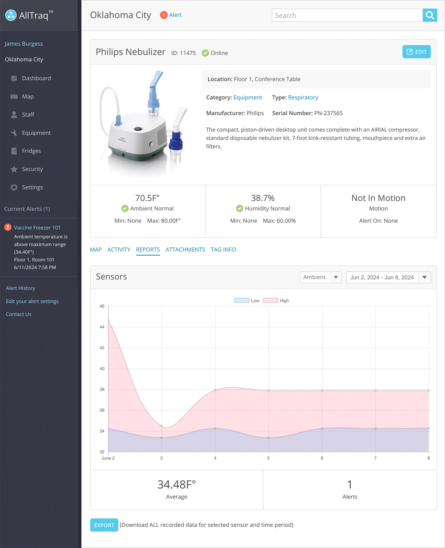Screen dimensions: 445x548
Task: Click the Equipment wrench icon
Action: (14, 133)
